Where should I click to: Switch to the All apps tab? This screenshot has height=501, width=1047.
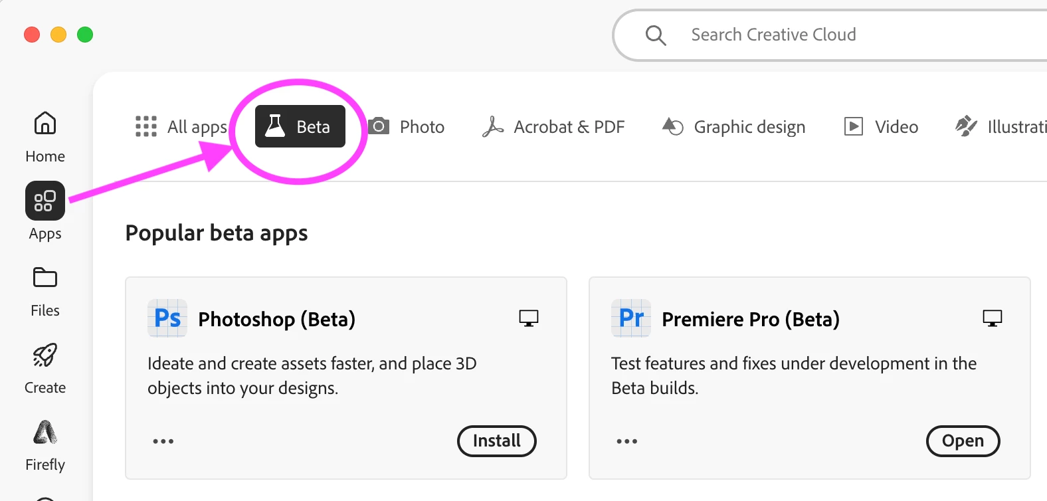pos(181,126)
